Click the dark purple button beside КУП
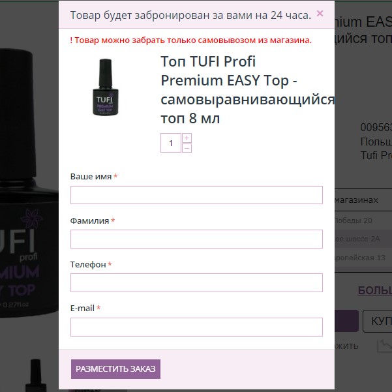The width and height of the screenshot is (392, 392). coord(346,321)
